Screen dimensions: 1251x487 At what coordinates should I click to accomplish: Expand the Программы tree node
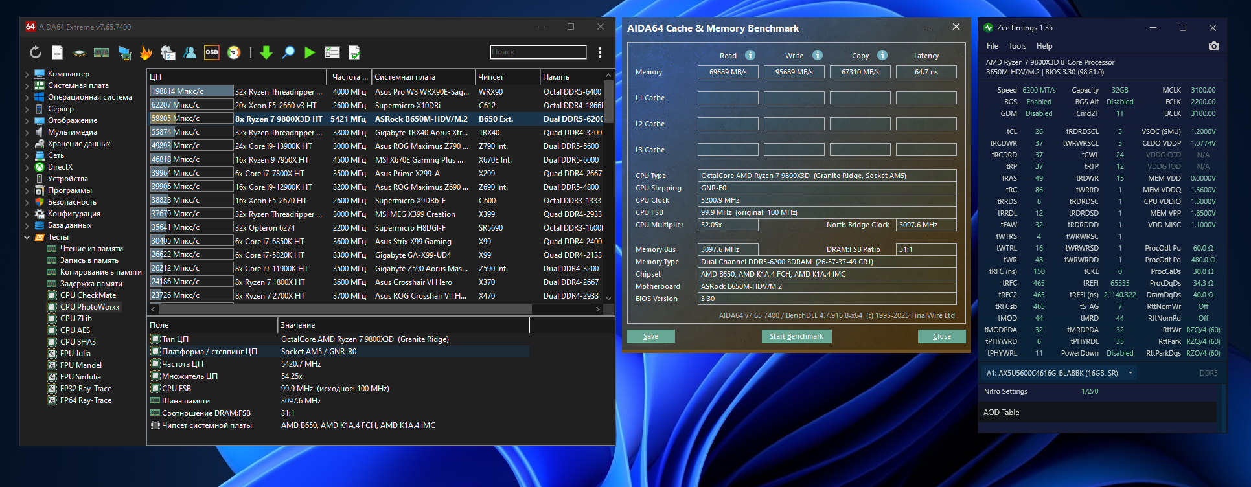click(x=27, y=190)
